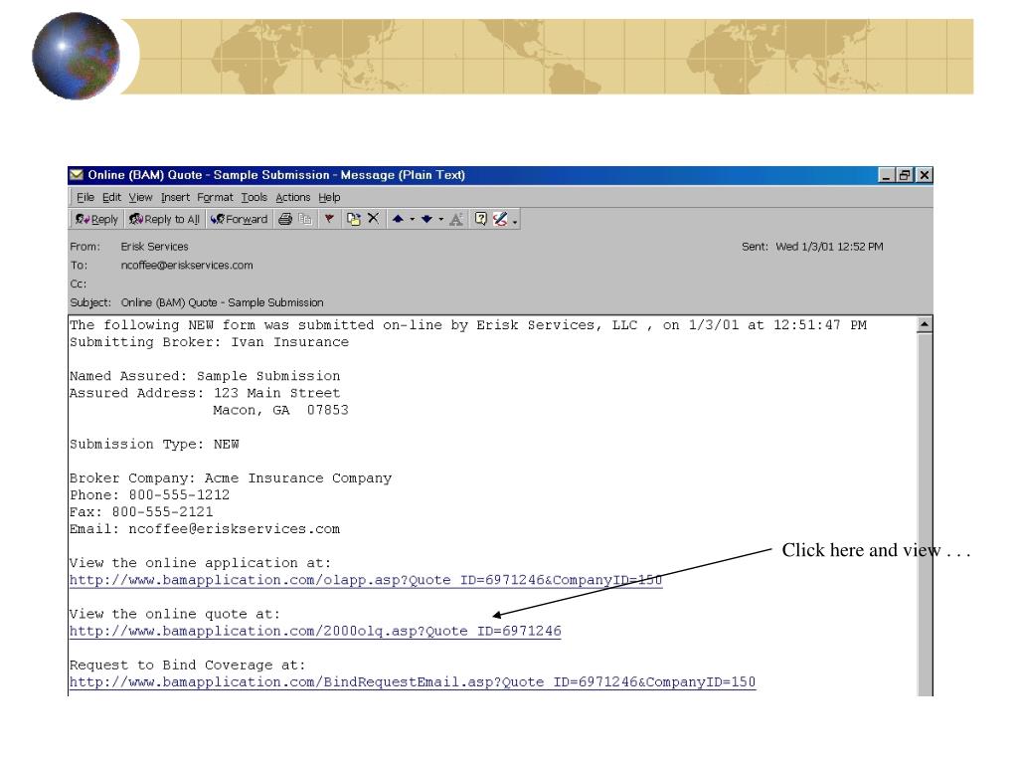Delete the message with X icon
This screenshot has height=764, width=1018.
pos(374,219)
